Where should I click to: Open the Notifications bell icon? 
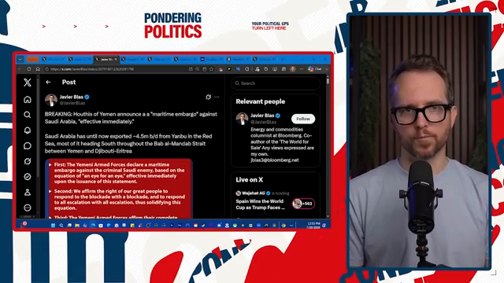[28, 130]
